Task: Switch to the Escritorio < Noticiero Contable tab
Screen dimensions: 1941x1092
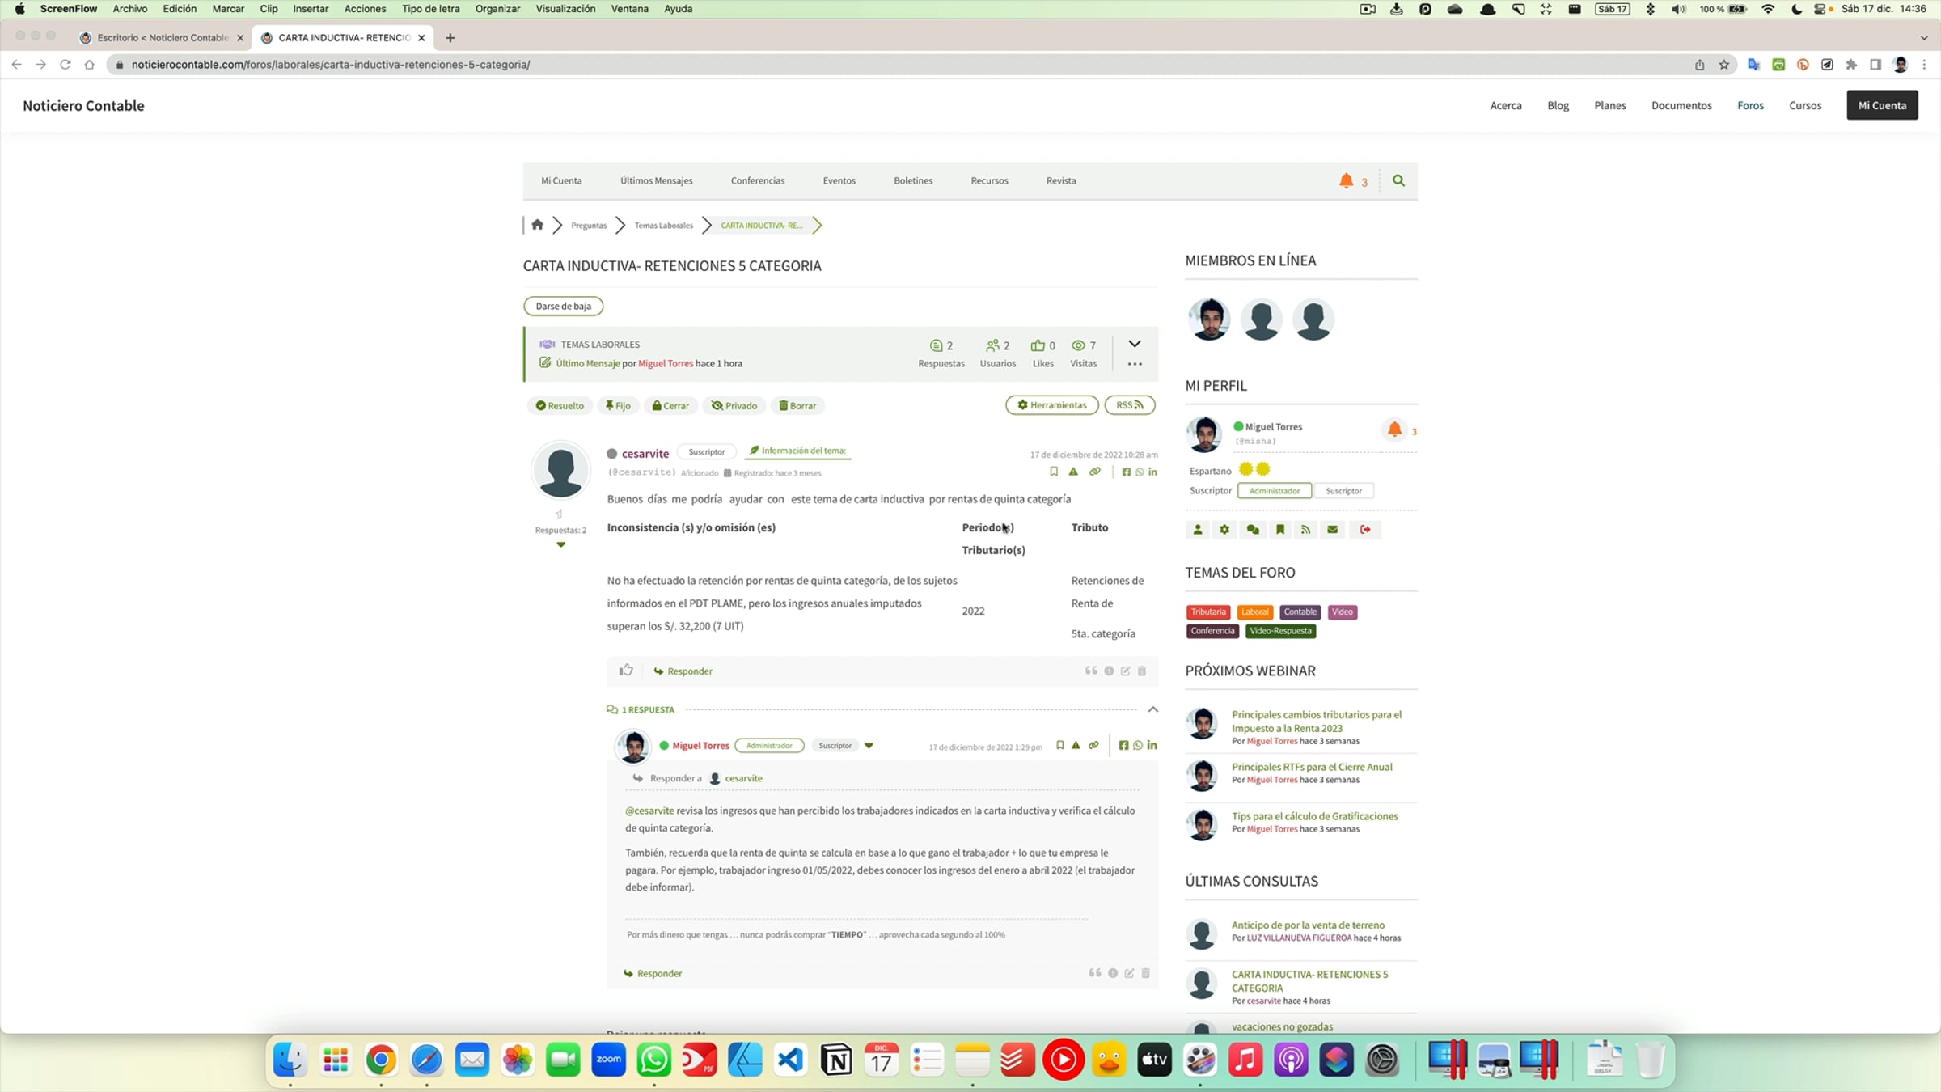Action: pos(163,38)
